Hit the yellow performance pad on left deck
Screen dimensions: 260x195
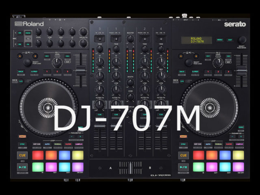point(78,155)
